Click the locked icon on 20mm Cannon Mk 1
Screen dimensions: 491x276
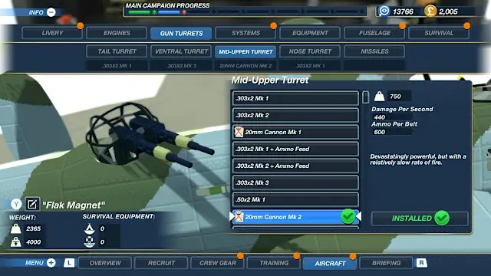pos(239,132)
